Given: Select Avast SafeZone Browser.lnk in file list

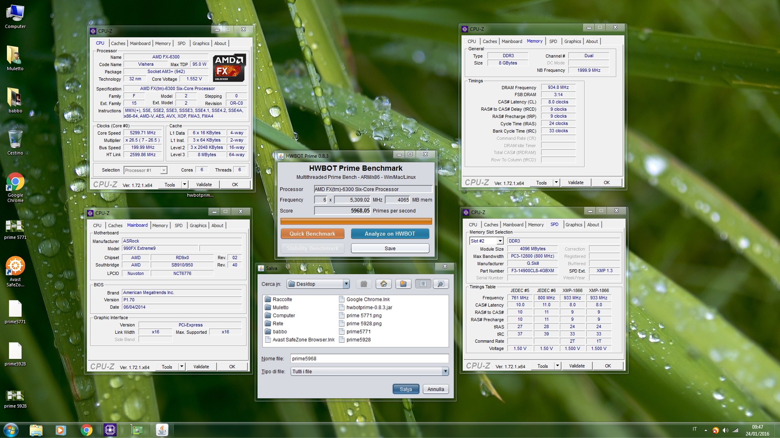Looking at the screenshot, I should 300,340.
